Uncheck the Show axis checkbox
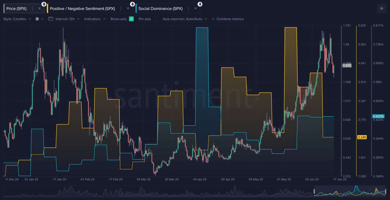 (x=131, y=19)
